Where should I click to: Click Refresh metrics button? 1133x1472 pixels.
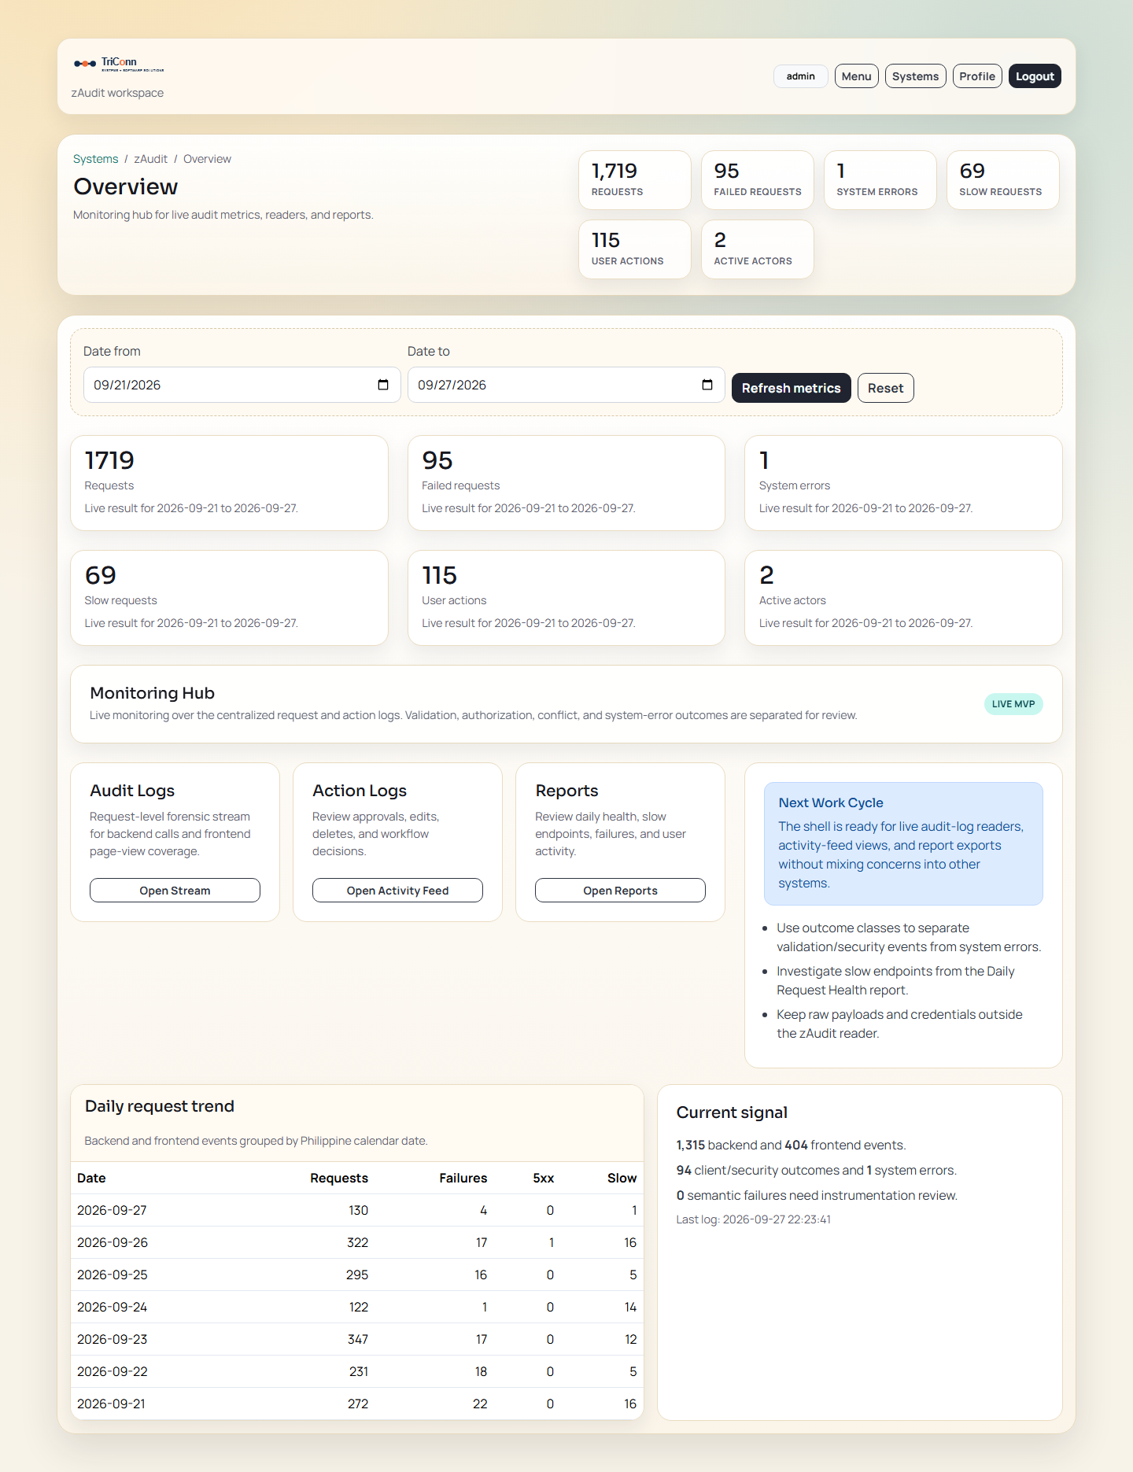coord(791,388)
